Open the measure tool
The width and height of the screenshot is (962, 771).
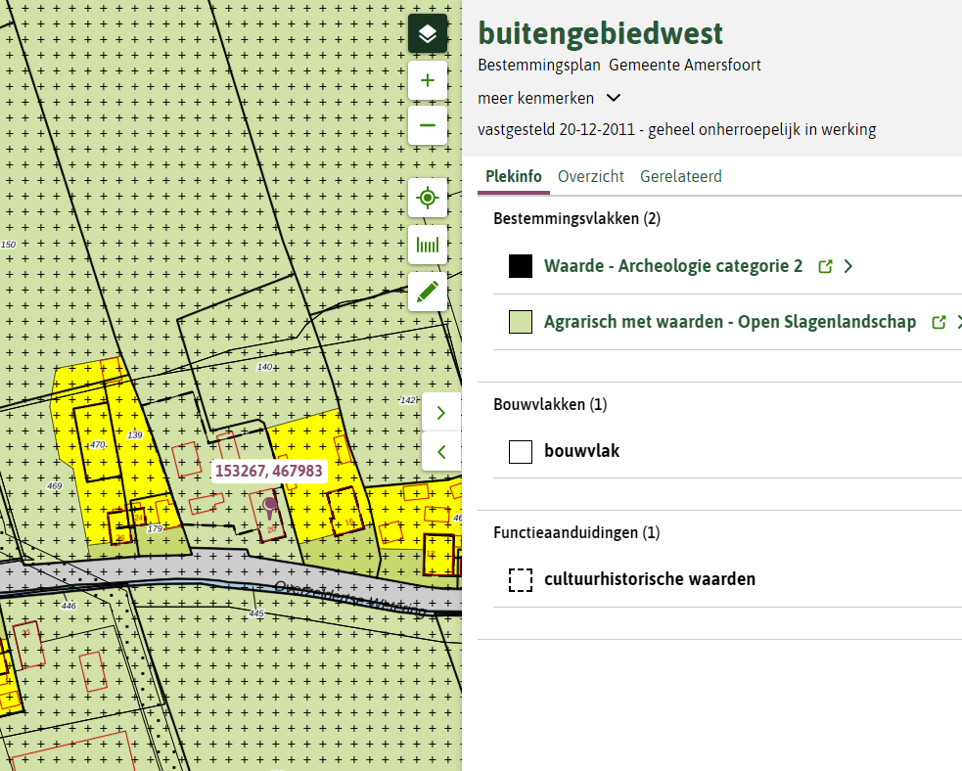(428, 245)
